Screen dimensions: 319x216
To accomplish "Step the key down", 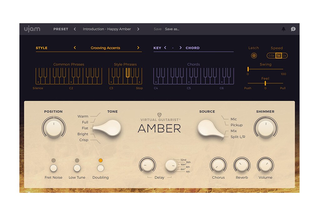I will (x=165, y=48).
